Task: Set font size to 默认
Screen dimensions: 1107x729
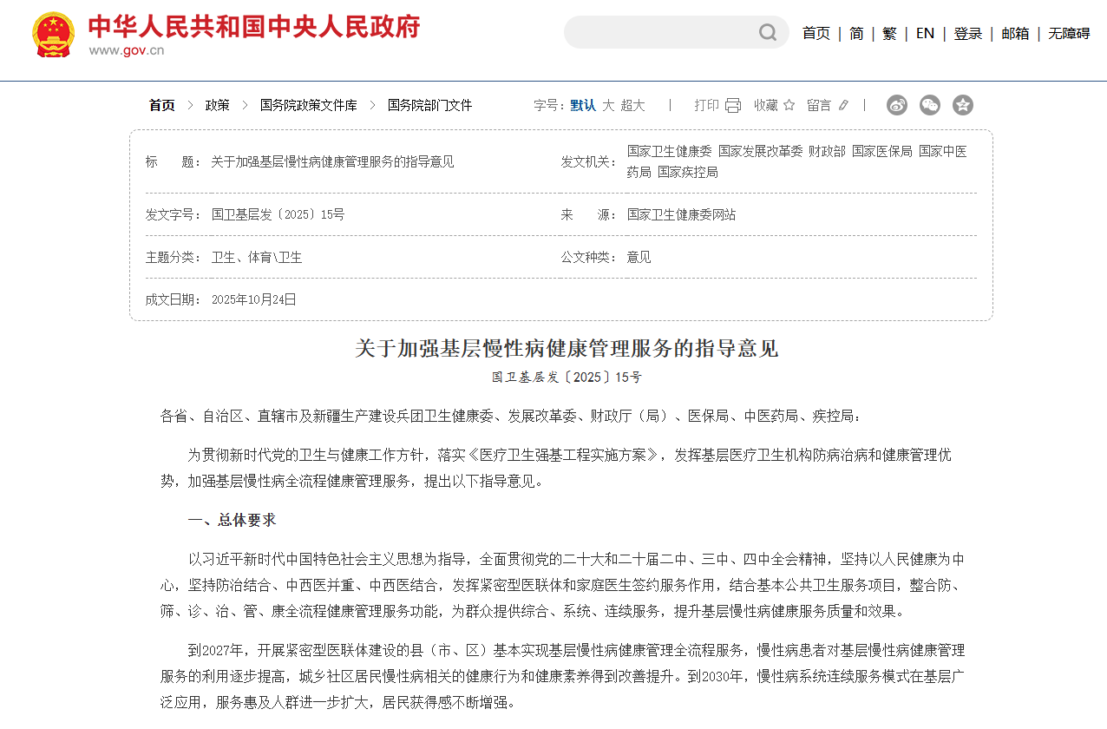Action: pos(583,105)
